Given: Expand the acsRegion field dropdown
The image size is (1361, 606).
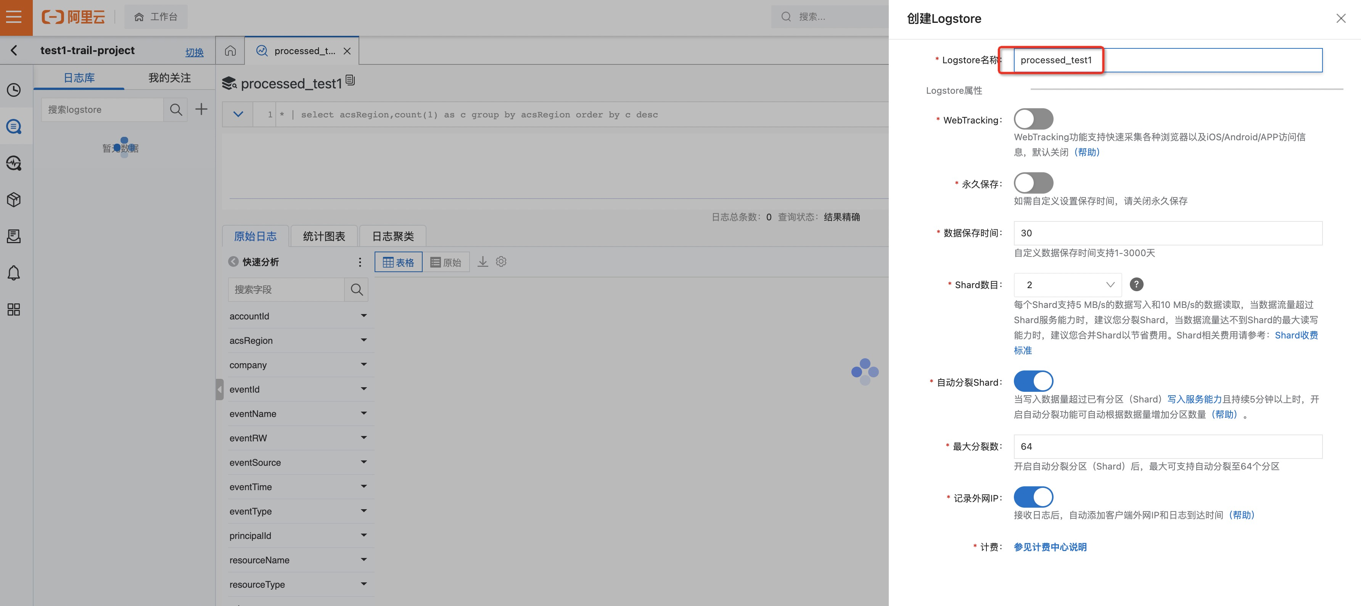Looking at the screenshot, I should coord(364,340).
